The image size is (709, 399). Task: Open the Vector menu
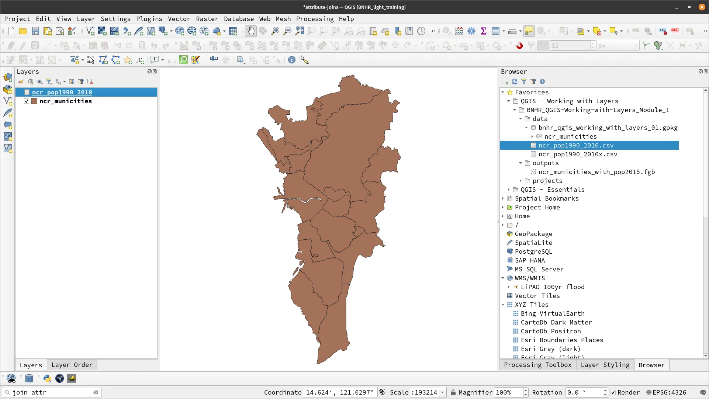pos(179,19)
